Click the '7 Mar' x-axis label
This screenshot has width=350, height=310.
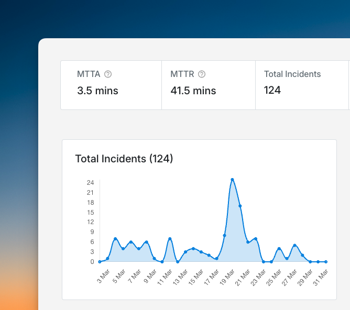[x=135, y=276]
